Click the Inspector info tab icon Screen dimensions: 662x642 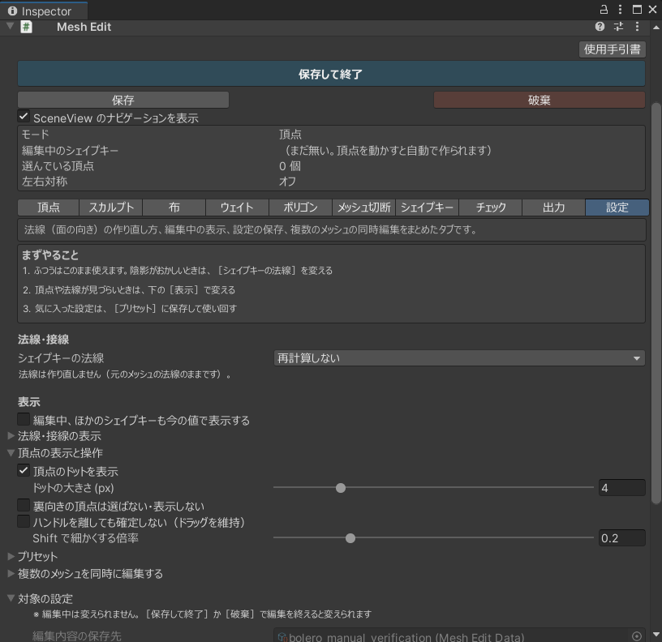click(x=13, y=11)
